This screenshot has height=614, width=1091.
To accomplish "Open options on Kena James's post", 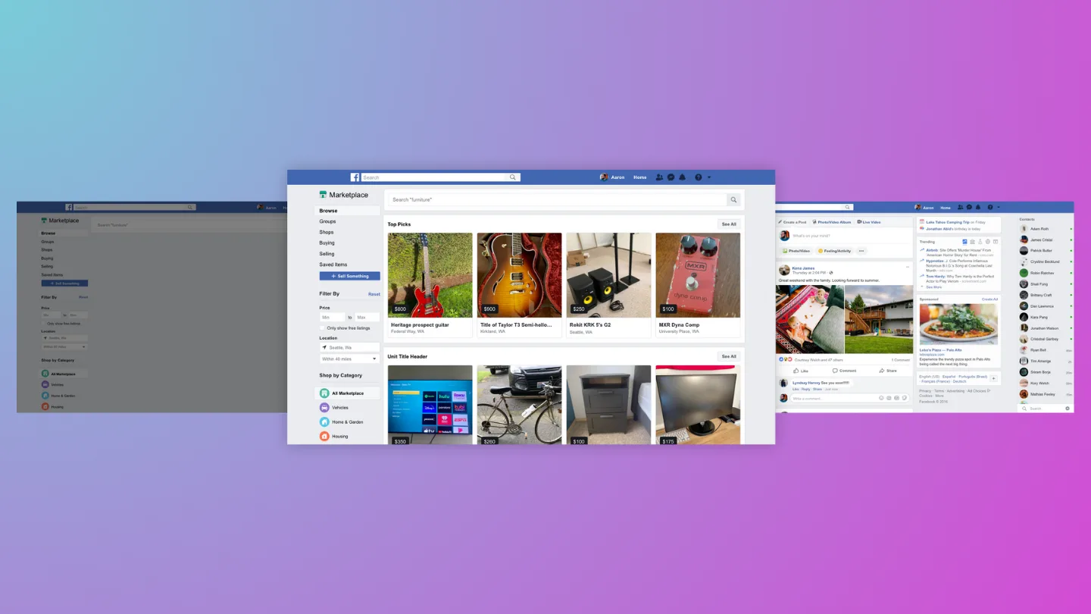I will 907,268.
